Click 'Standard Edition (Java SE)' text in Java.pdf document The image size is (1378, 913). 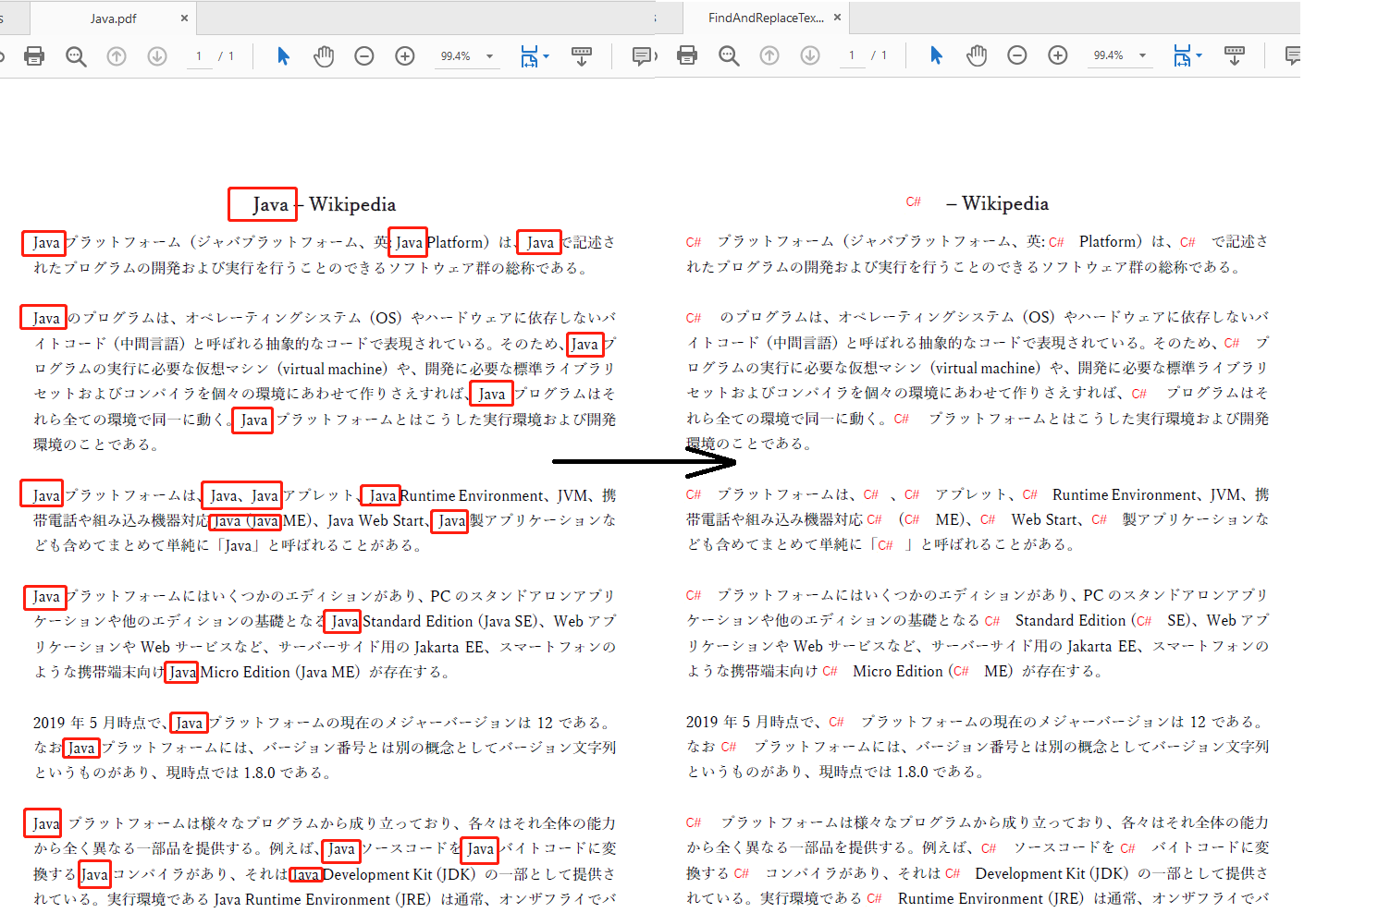point(451,622)
